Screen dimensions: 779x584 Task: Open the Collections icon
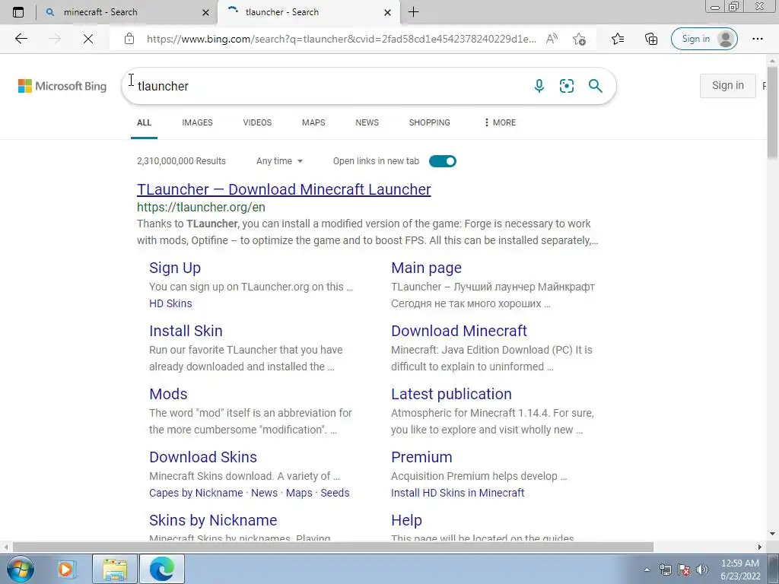click(651, 39)
